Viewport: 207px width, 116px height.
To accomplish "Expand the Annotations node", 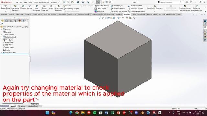I will point(1,34).
